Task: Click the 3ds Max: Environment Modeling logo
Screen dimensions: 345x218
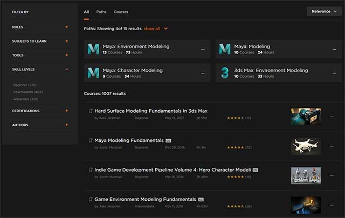Action: coord(225,73)
